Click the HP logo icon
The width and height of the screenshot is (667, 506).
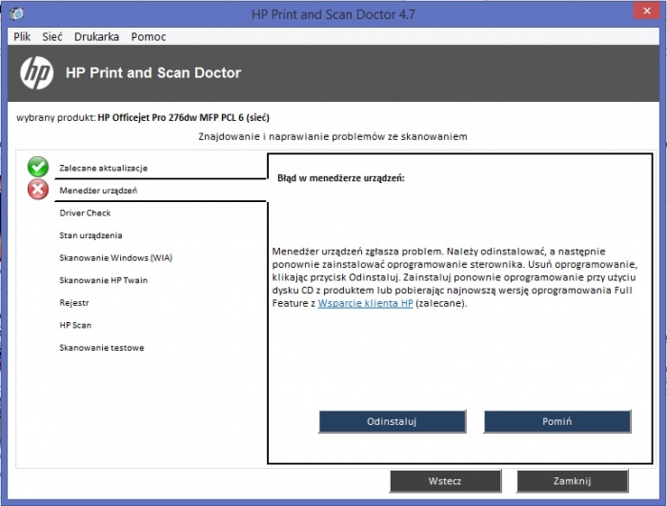(x=36, y=72)
